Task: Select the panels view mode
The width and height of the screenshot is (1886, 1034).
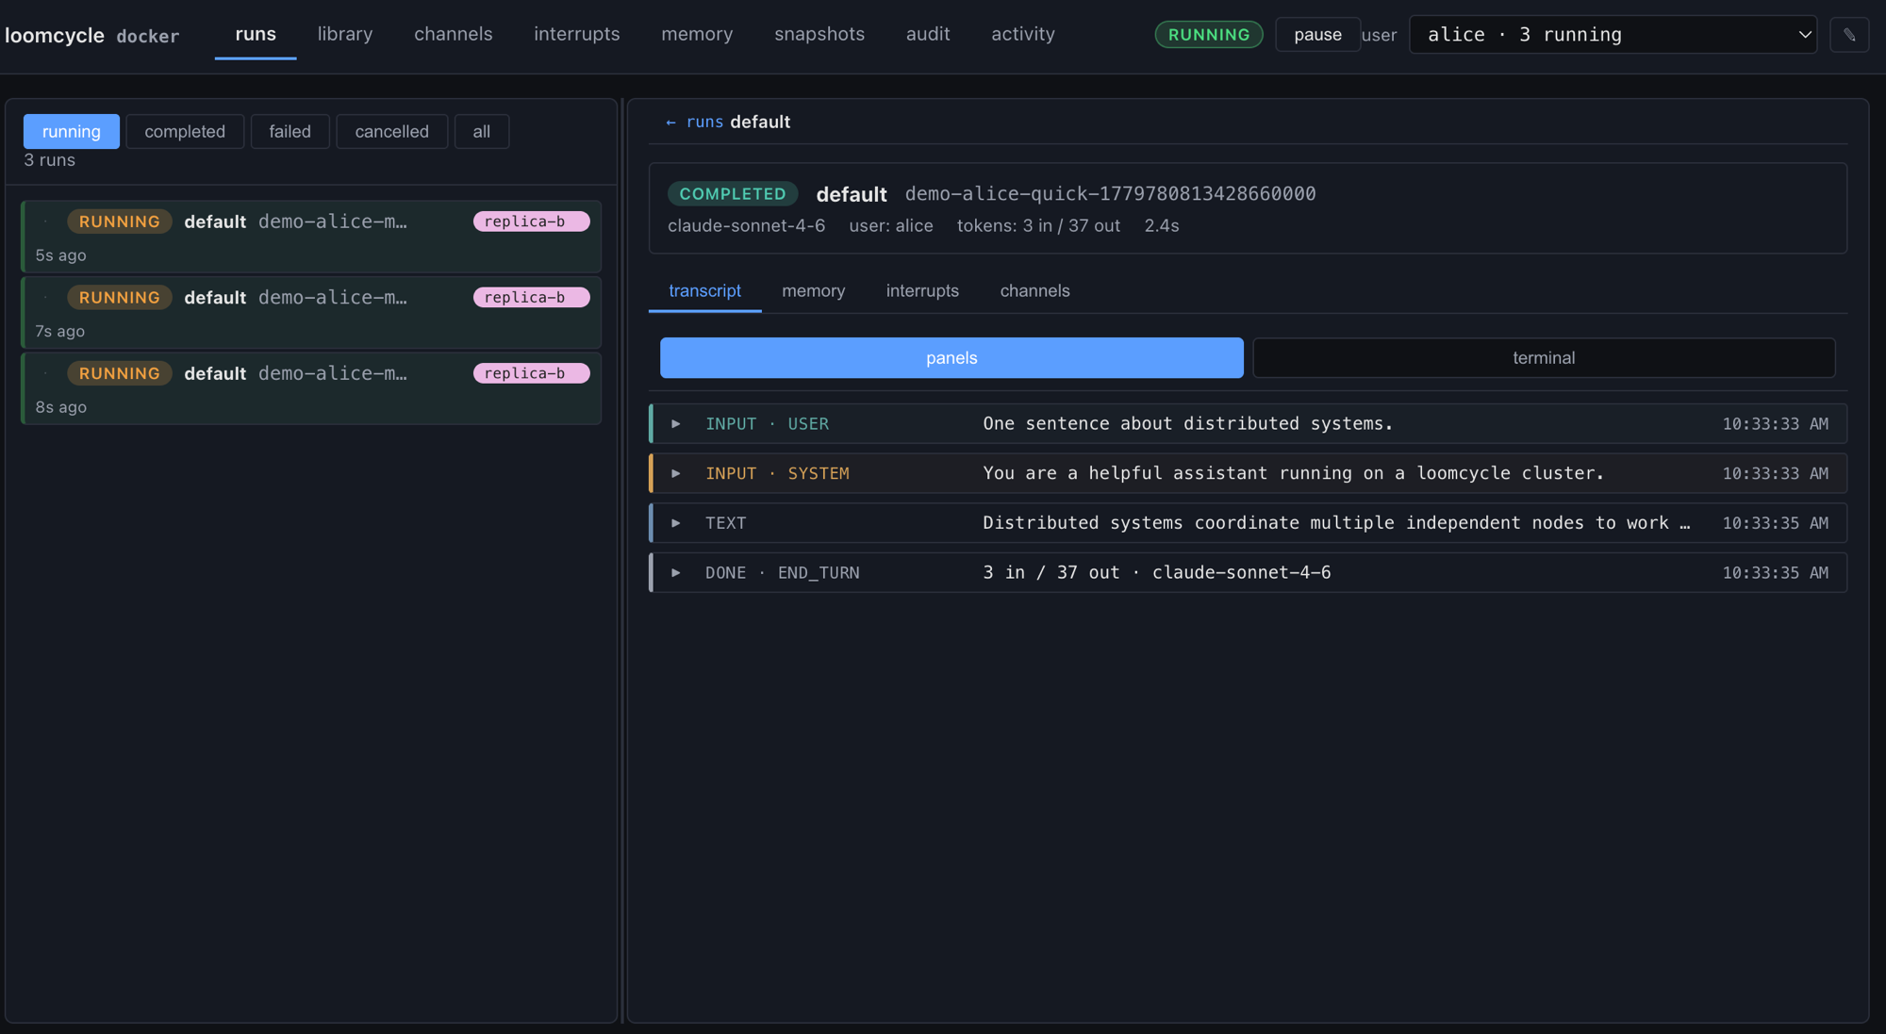Action: (x=951, y=358)
